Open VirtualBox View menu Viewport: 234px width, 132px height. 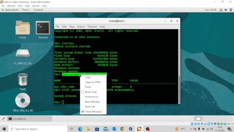point(20,6)
